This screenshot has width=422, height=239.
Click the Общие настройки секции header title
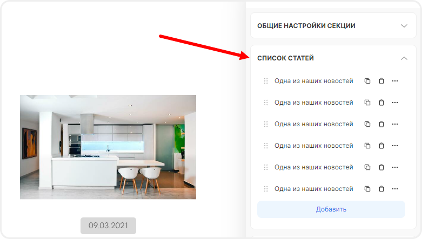[306, 26]
